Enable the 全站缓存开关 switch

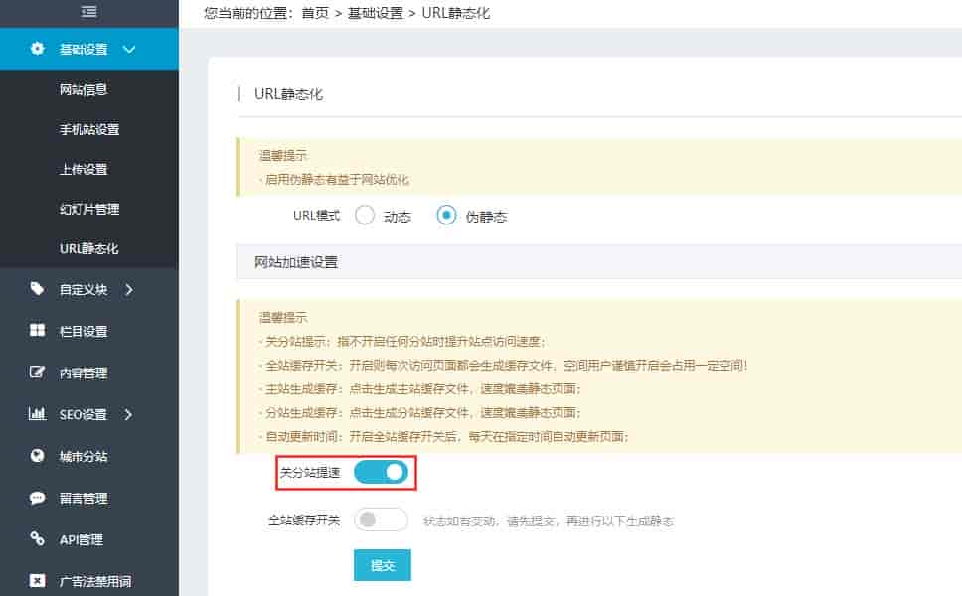click(x=383, y=519)
